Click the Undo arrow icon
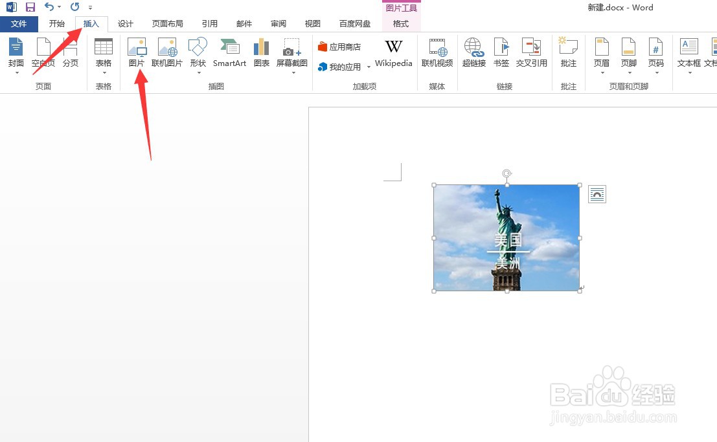Screen dimensions: 717x442 pyautogui.click(x=49, y=7)
